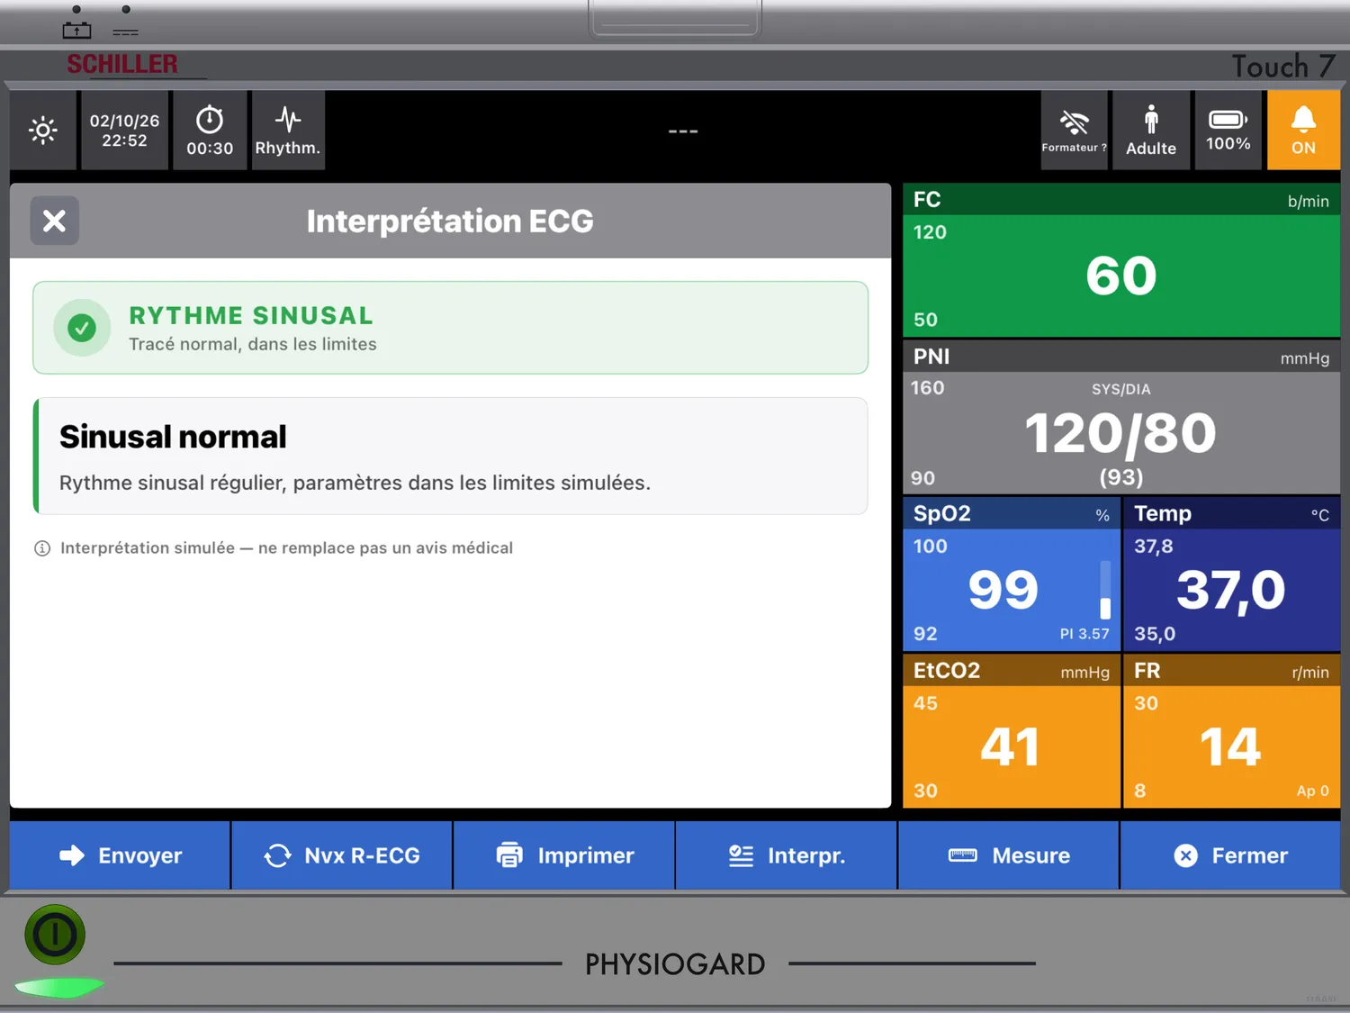1350x1013 pixels.
Task: Open the FC heart rate tile
Action: pyautogui.click(x=1121, y=260)
